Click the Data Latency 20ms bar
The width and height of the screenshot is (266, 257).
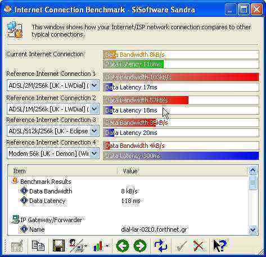coord(181,133)
